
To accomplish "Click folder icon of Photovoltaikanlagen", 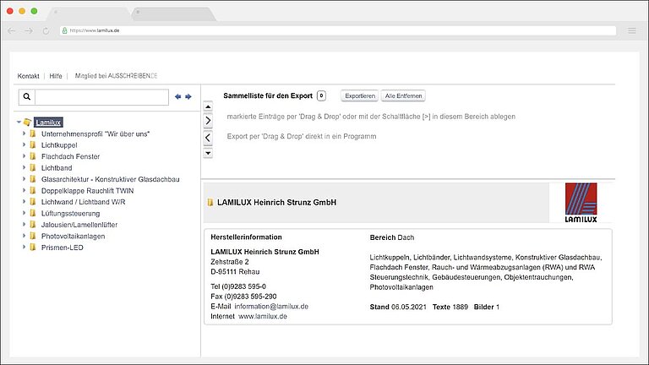I will click(x=33, y=236).
